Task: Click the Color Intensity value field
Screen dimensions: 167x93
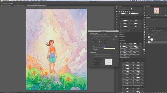Action: click(x=105, y=43)
